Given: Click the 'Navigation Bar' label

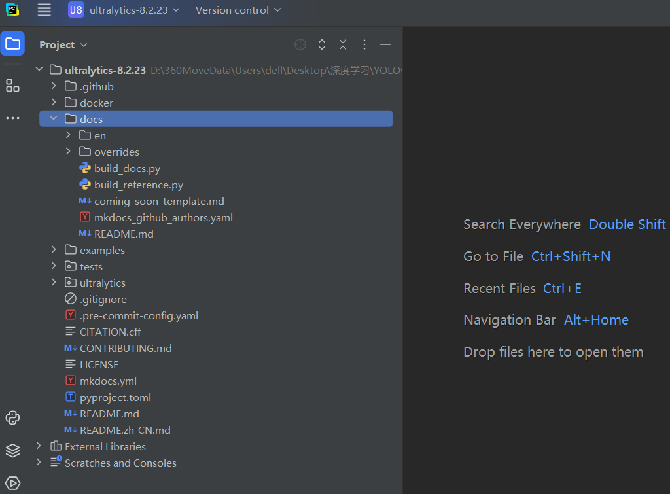Looking at the screenshot, I should click(510, 320).
